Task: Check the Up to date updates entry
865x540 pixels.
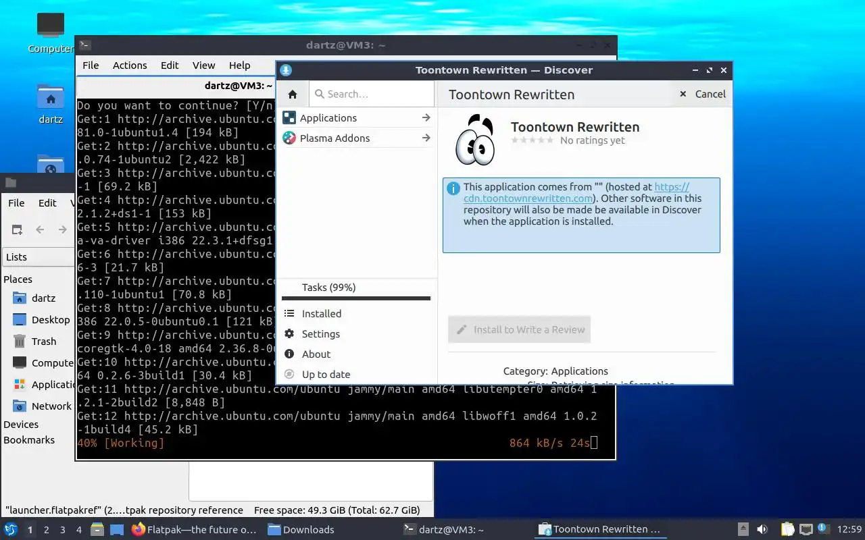Action: (356, 374)
